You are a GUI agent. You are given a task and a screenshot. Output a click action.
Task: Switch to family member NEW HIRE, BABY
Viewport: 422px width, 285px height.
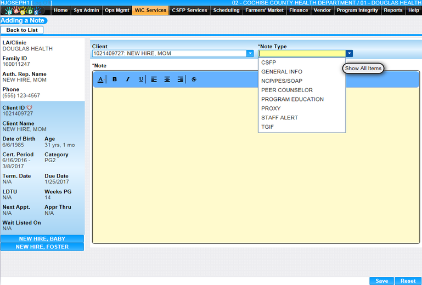click(x=42, y=239)
